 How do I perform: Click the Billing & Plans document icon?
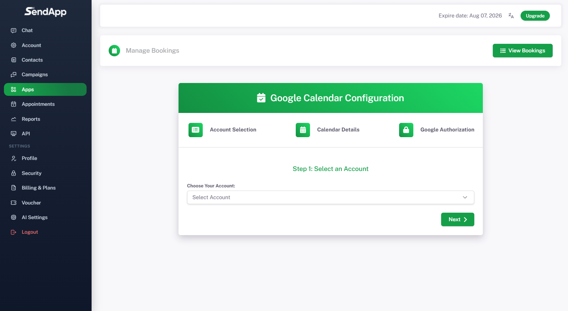pos(14,188)
